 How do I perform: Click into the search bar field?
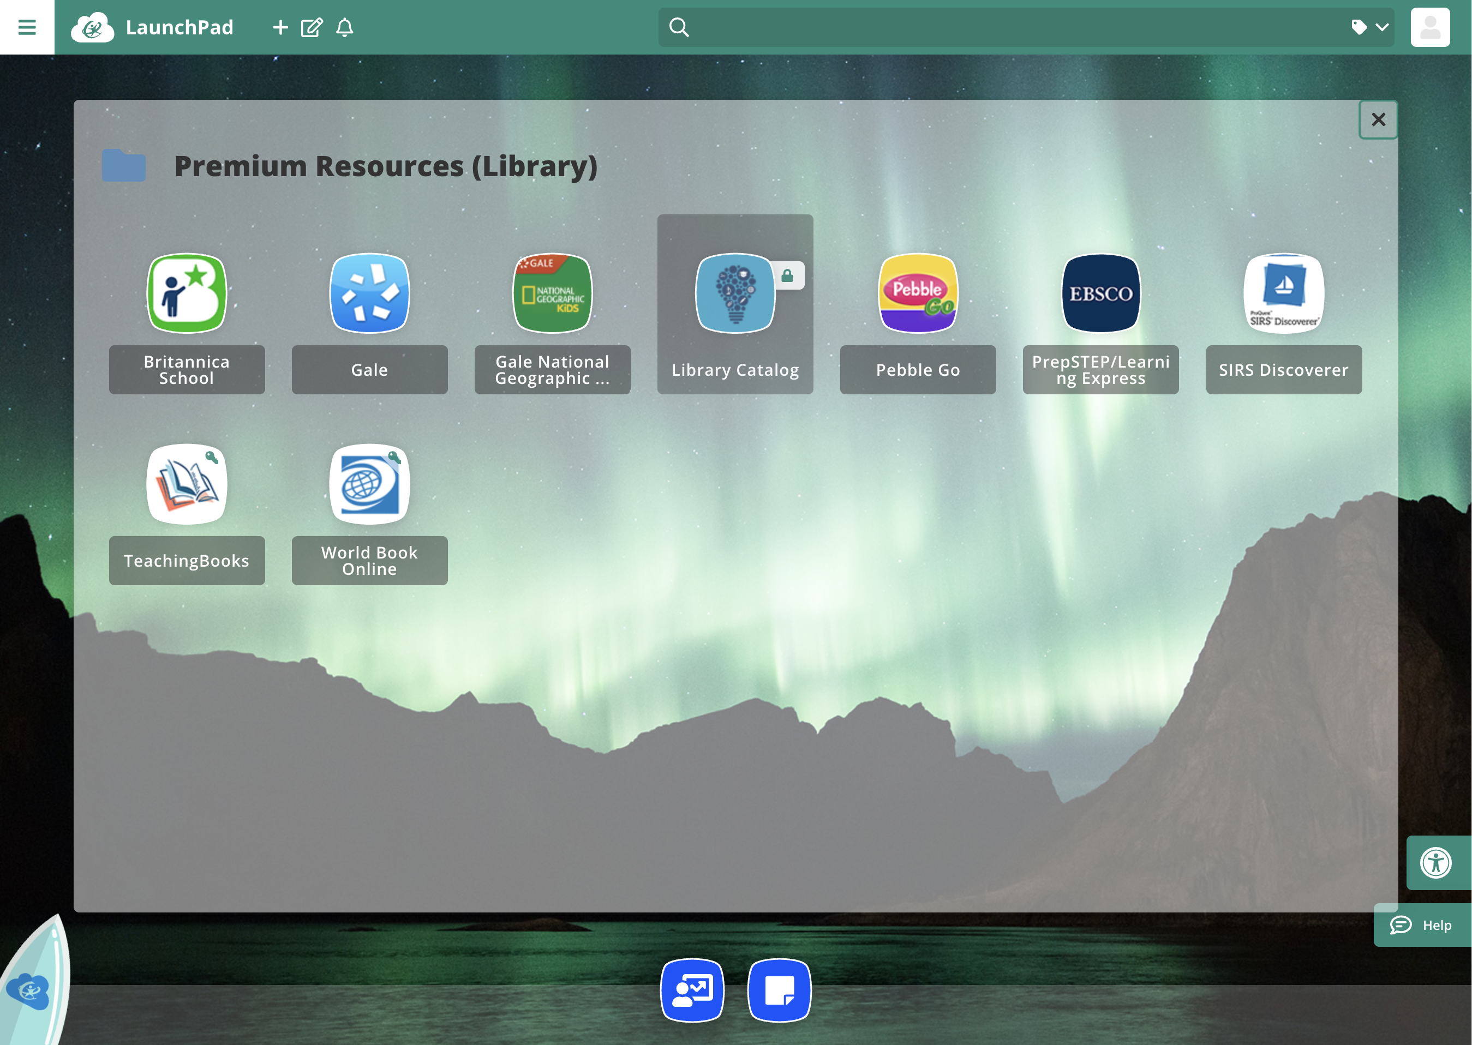tap(1025, 27)
